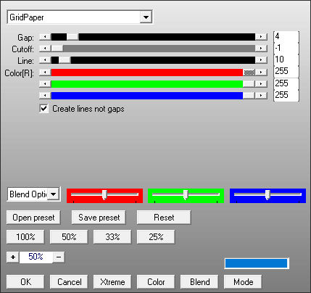The image size is (311, 293).
Task: Click the Gap slider left arrow
Action: pos(45,37)
